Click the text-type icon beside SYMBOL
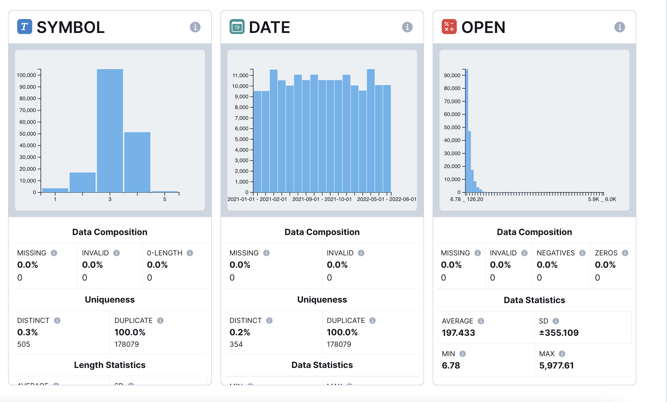This screenshot has height=402, width=667. coord(25,27)
